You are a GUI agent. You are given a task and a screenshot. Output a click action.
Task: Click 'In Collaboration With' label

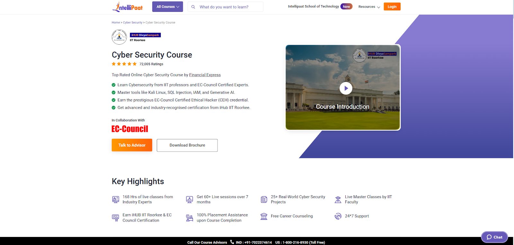tap(128, 120)
